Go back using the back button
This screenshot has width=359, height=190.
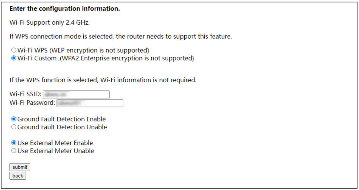click(x=18, y=176)
